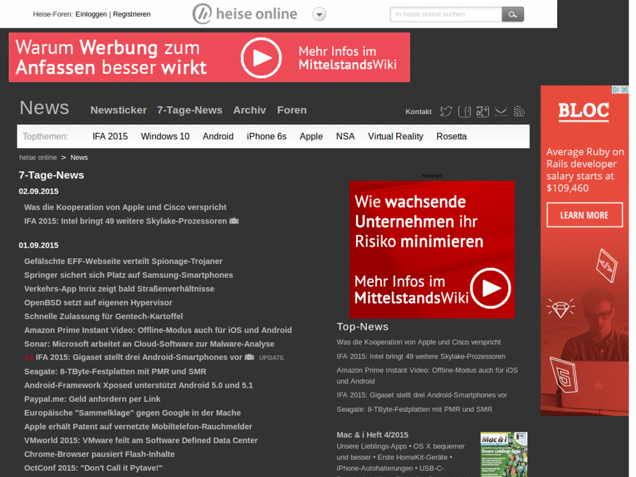Select IFA 2015 topic
Image resolution: width=636 pixels, height=477 pixels.
110,136
